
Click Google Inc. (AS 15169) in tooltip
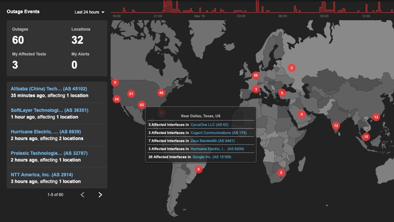click(212, 157)
